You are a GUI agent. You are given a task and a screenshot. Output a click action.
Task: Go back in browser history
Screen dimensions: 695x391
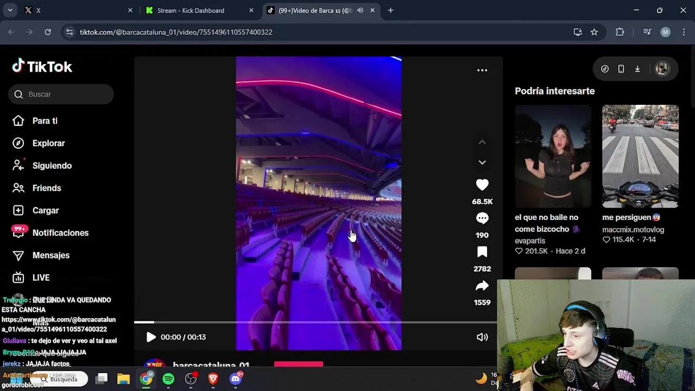tap(11, 32)
